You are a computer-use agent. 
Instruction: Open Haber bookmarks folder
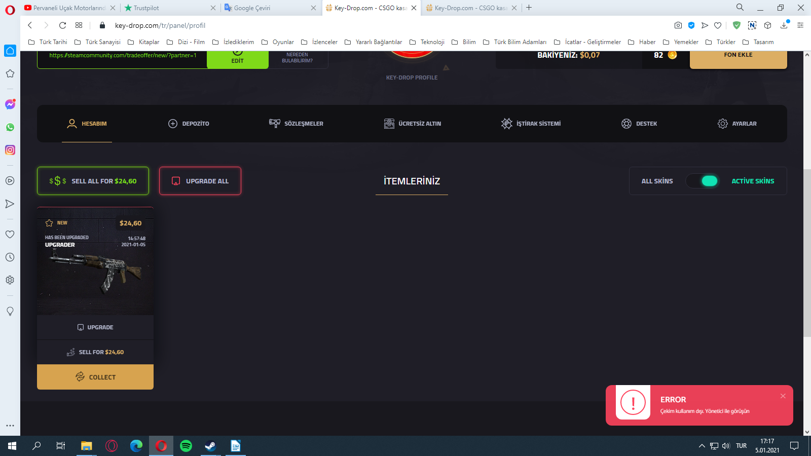[641, 42]
